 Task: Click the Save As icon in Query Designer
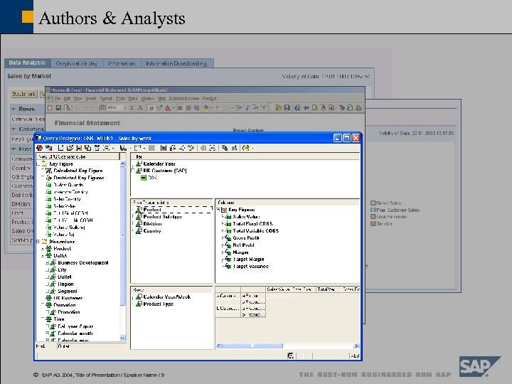(87, 148)
